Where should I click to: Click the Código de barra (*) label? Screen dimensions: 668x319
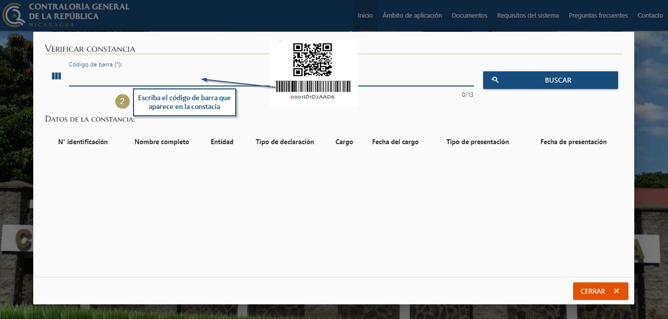[95, 64]
